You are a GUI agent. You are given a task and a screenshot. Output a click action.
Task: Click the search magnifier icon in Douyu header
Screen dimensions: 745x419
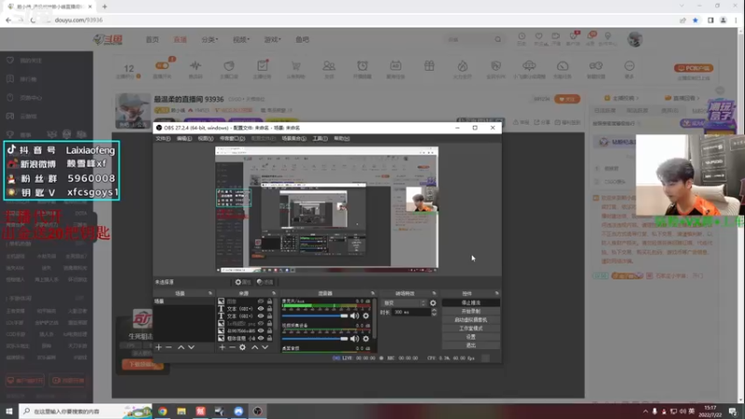(497, 39)
